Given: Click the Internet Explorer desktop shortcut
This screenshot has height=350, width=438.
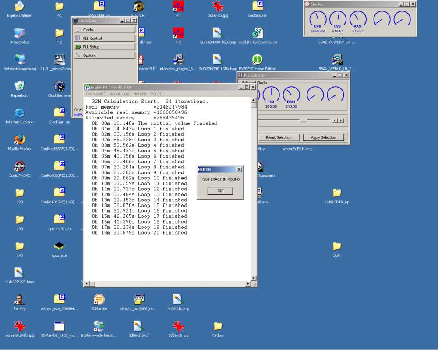Looking at the screenshot, I should [x=19, y=113].
